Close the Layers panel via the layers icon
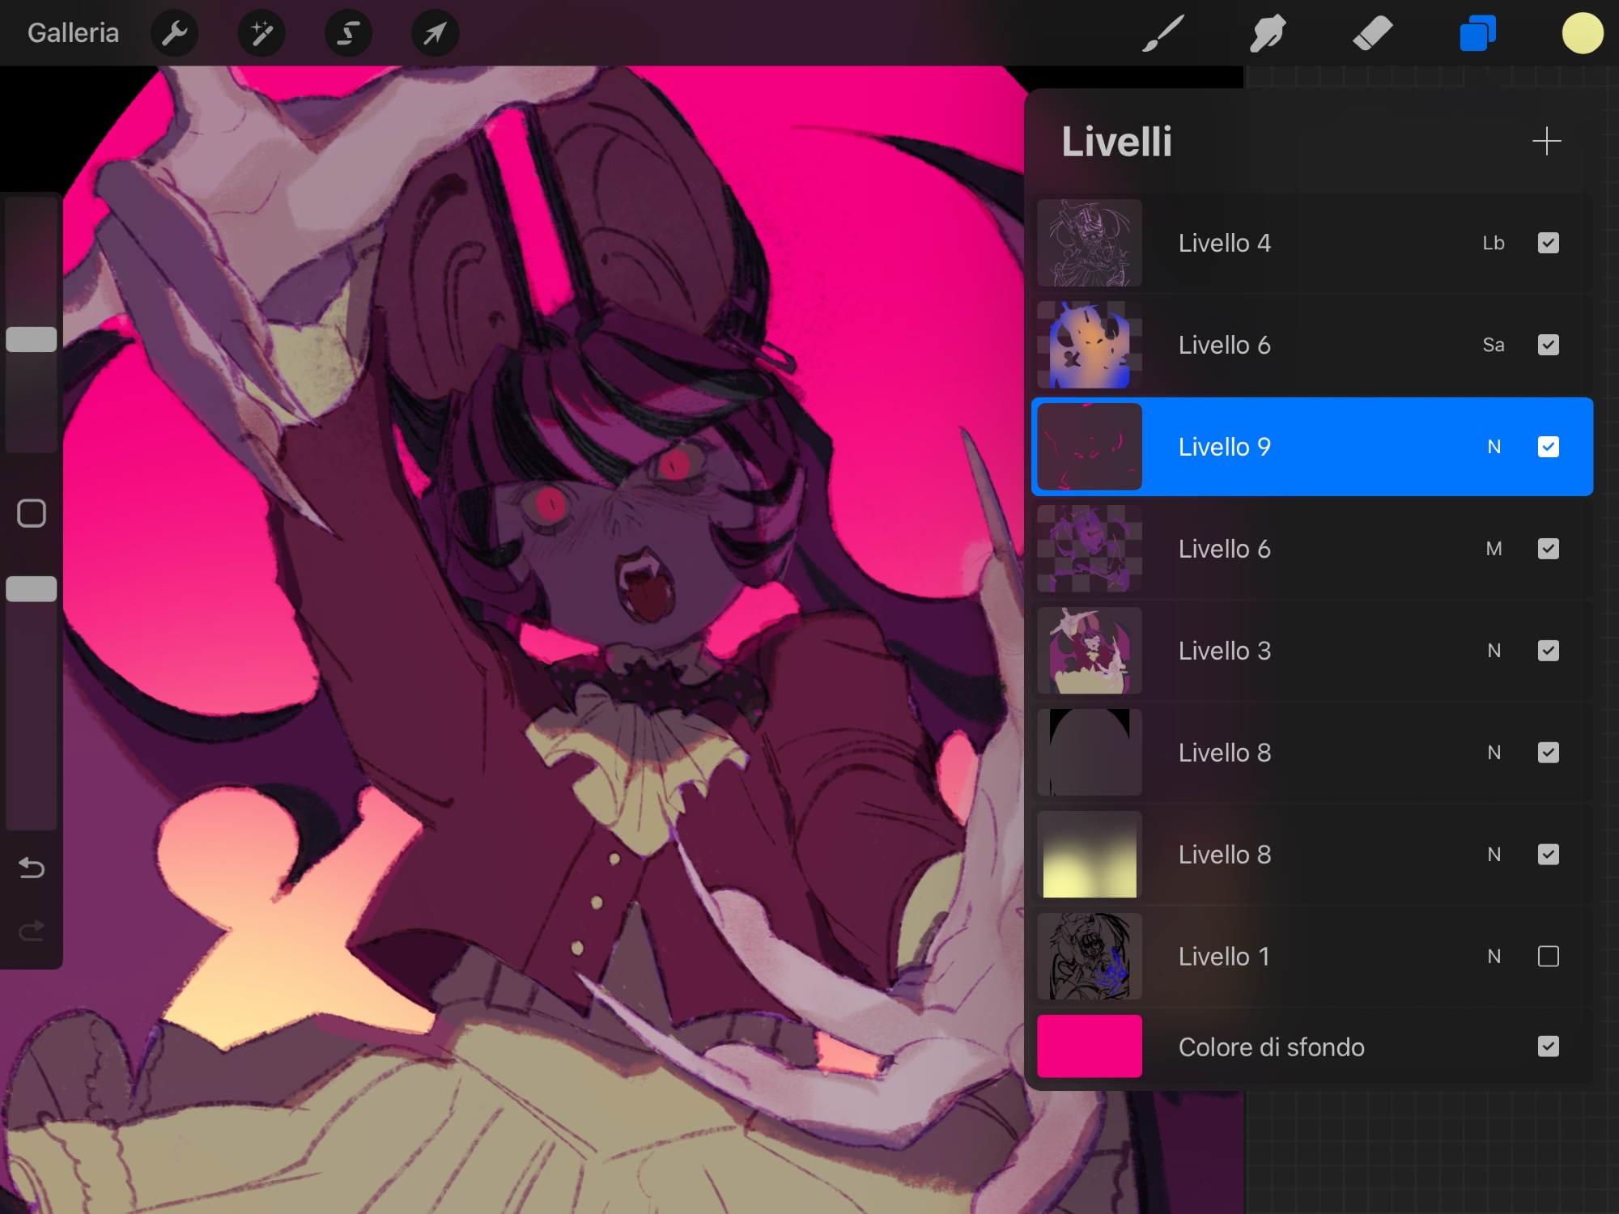Screen dimensions: 1619x1214 [x=1477, y=33]
